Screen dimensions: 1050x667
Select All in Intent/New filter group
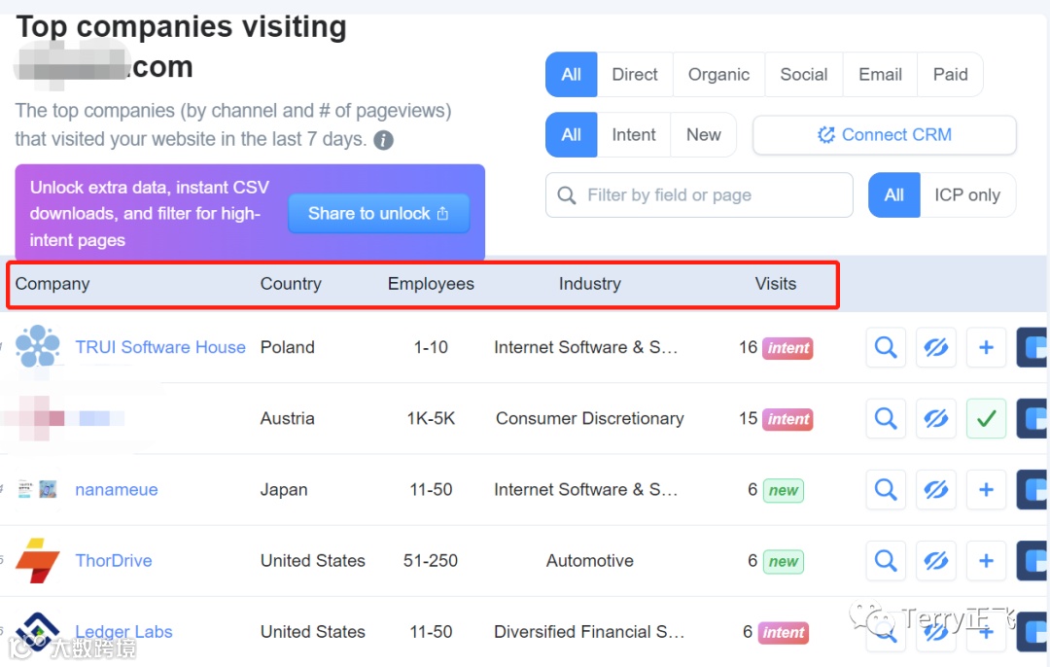pos(572,134)
